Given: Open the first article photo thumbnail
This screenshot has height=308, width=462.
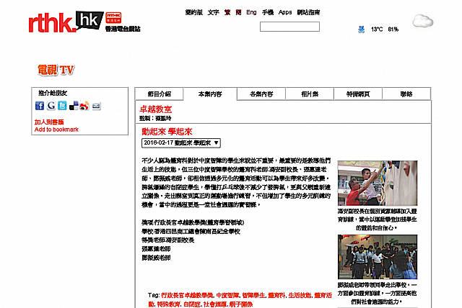Looking at the screenshot, I should (x=367, y=183).
